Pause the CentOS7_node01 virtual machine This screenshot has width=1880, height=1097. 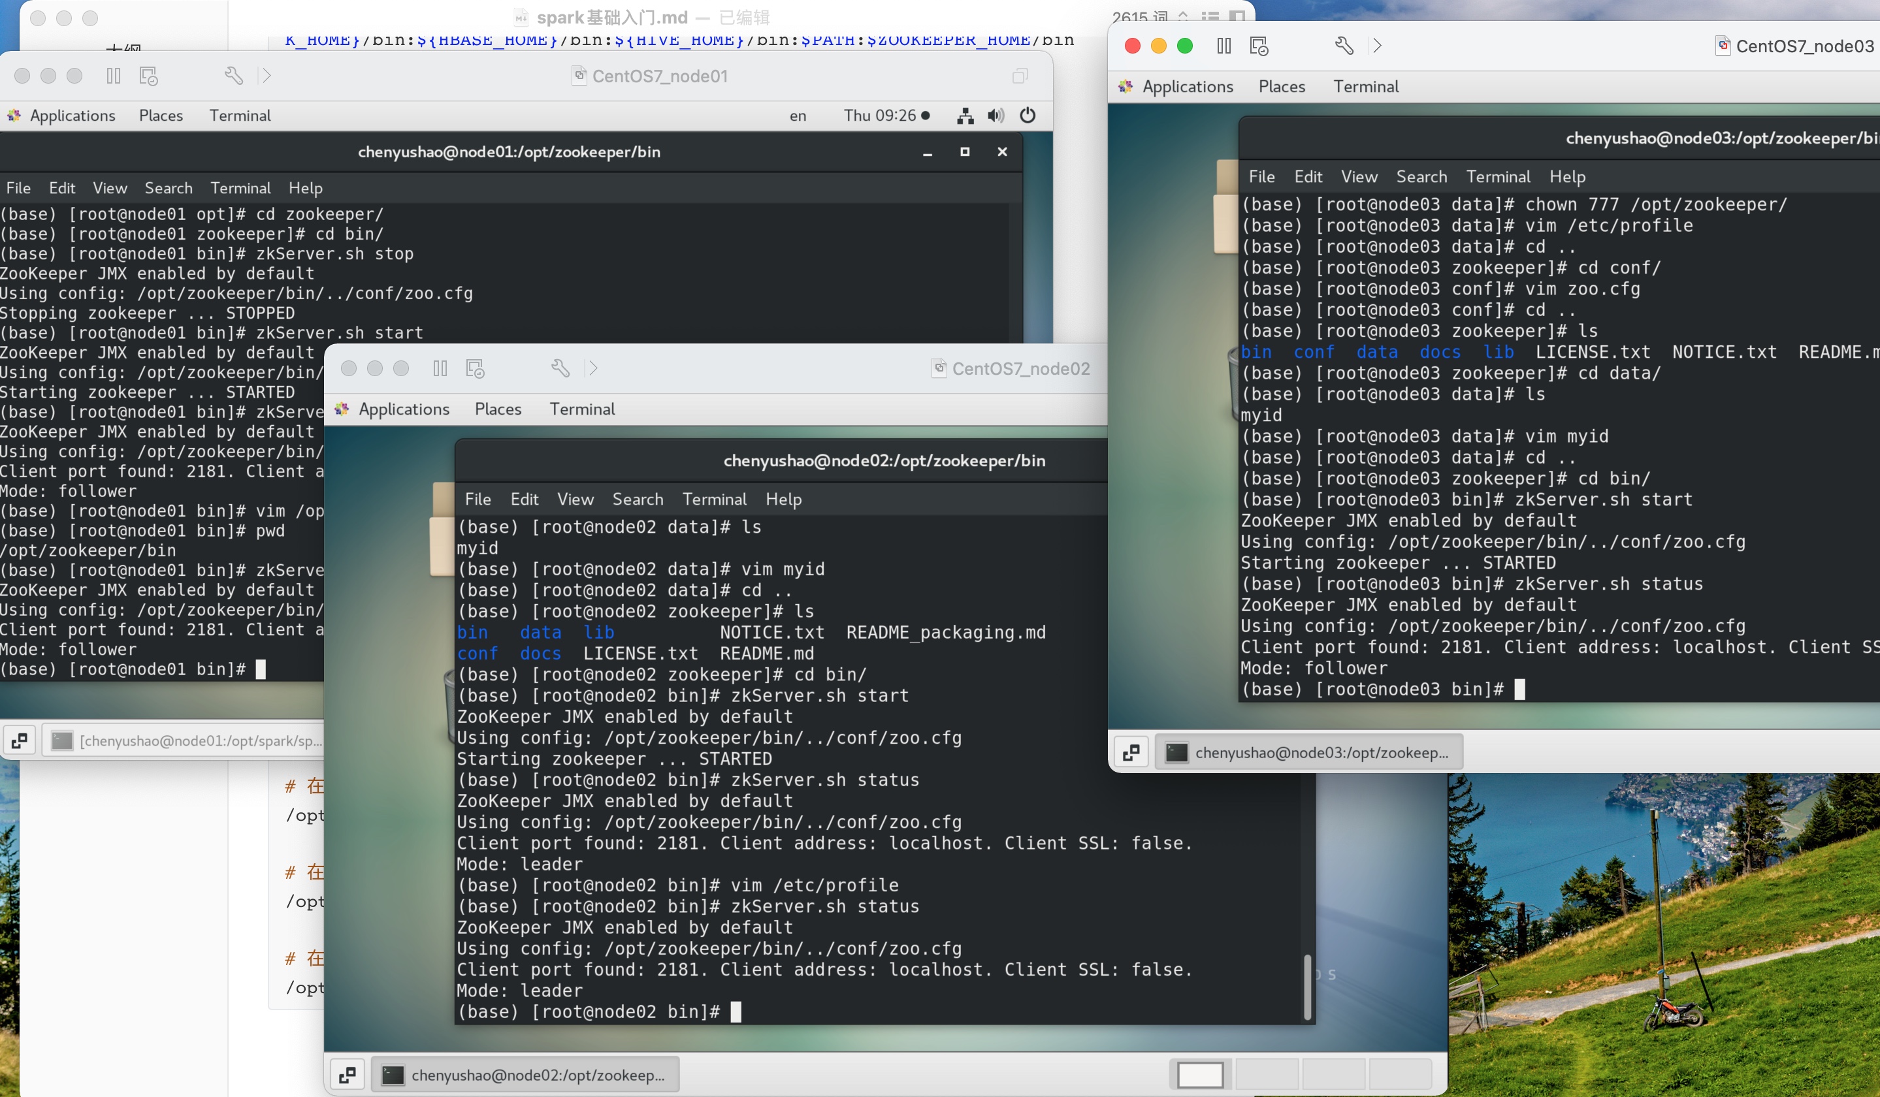tap(114, 76)
